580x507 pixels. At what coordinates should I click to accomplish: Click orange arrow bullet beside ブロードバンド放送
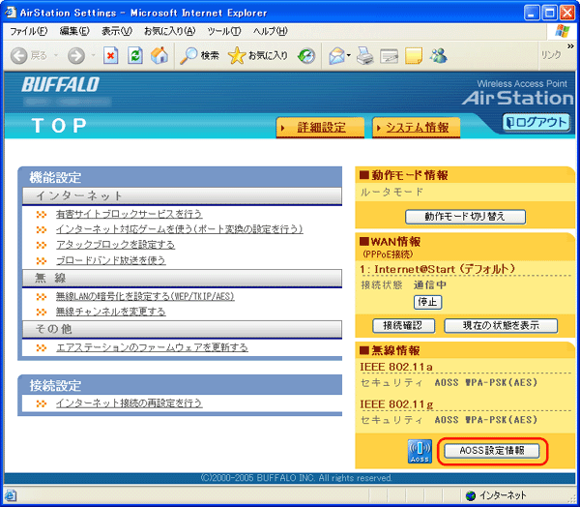tap(42, 260)
